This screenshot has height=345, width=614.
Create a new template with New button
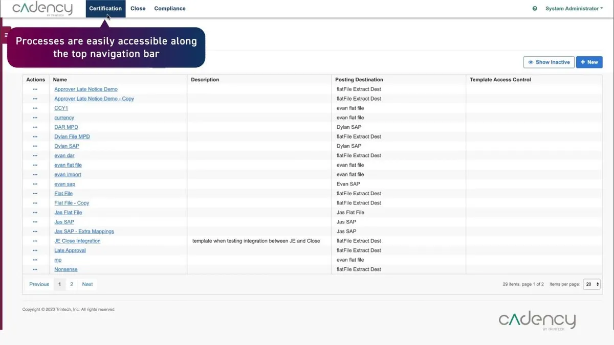(x=589, y=62)
